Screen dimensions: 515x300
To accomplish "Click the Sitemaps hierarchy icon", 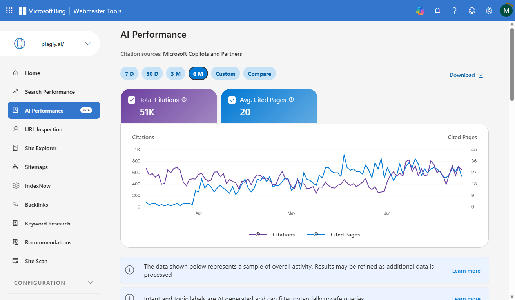I will [15, 167].
